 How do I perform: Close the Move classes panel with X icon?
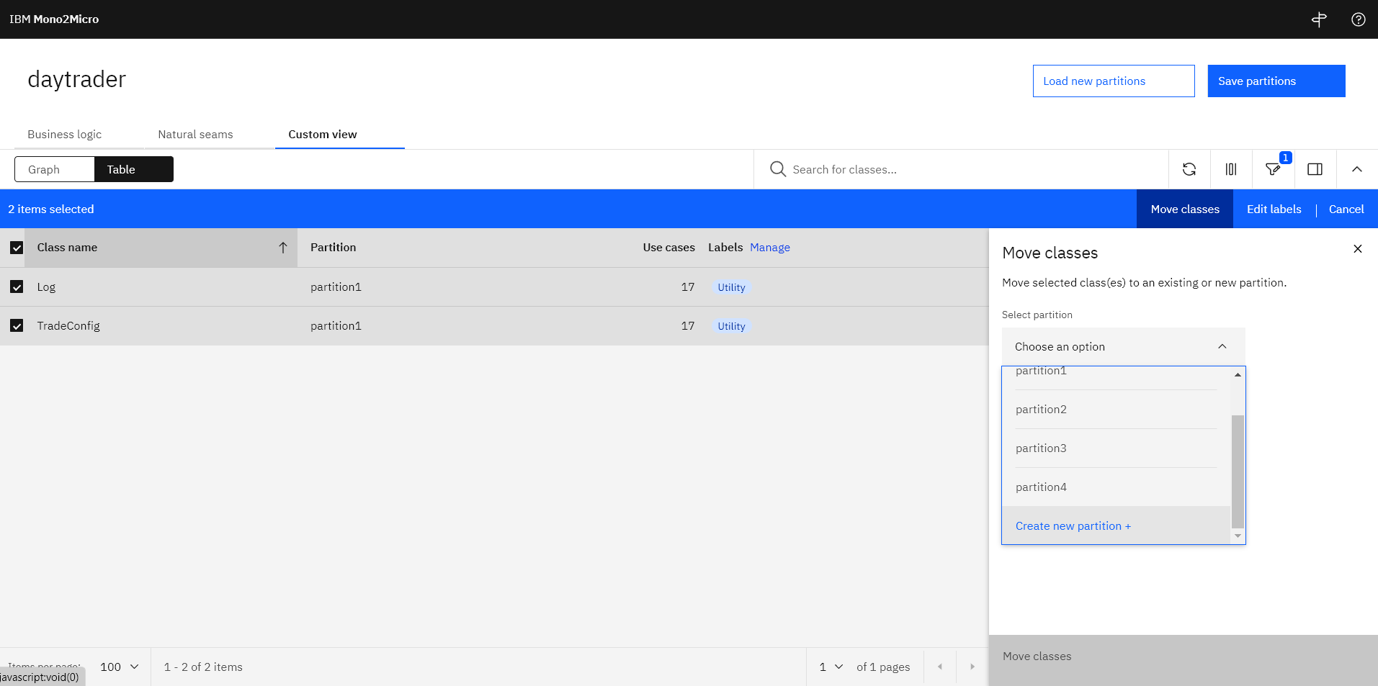[1357, 248]
